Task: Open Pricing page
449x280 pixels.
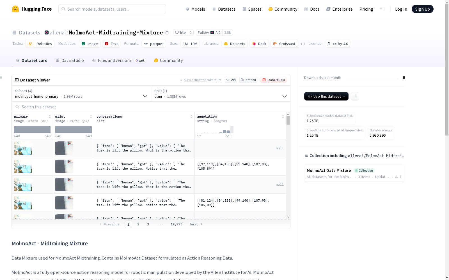Action: pyautogui.click(x=366, y=9)
